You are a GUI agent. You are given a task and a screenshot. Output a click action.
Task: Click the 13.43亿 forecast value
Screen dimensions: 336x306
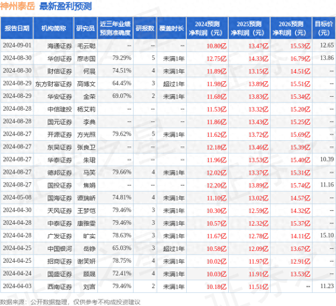click(x=258, y=122)
